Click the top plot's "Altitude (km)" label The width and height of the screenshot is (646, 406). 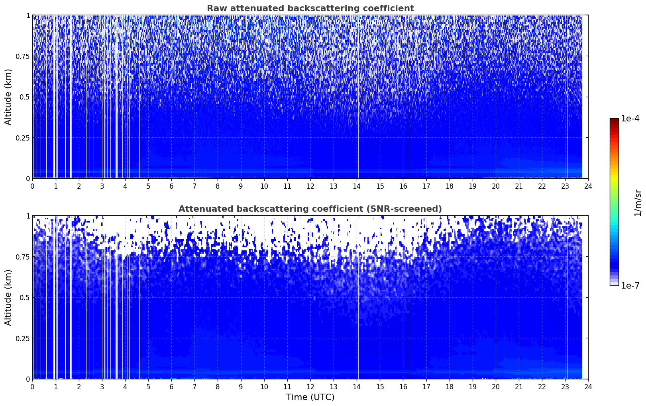(x=8, y=97)
